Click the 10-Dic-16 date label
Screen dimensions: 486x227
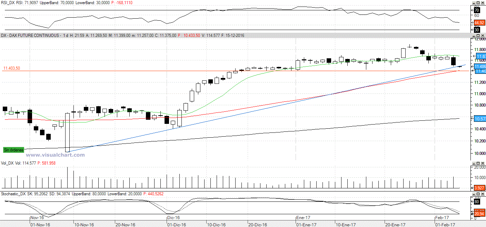216,225
